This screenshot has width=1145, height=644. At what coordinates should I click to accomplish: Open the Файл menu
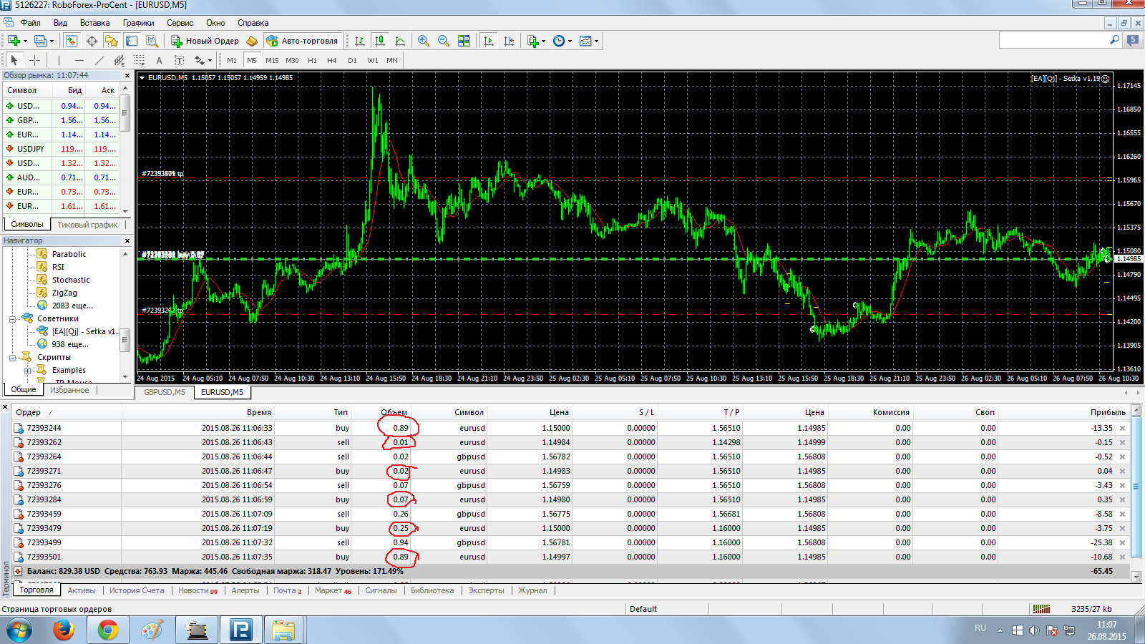tap(30, 23)
